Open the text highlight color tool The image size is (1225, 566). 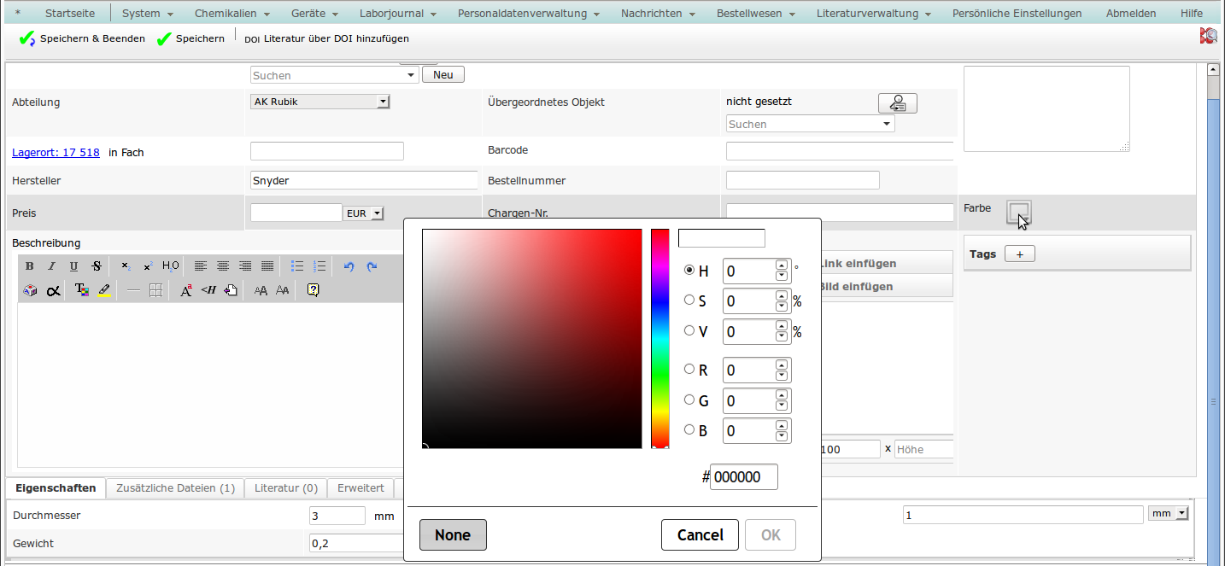tap(104, 290)
